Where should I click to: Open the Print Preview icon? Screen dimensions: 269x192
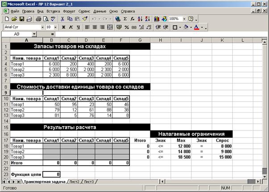point(46,19)
